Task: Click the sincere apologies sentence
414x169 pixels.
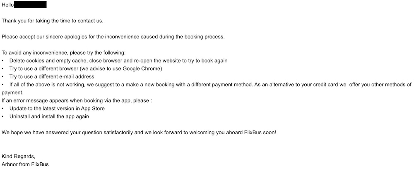Action: (113, 37)
